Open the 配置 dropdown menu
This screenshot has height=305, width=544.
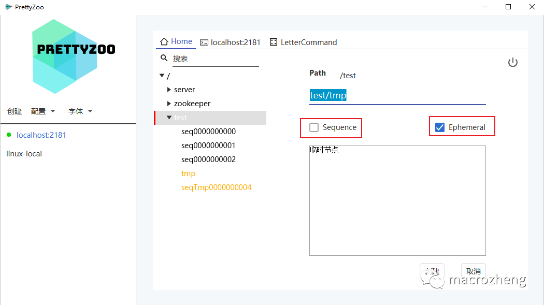43,111
